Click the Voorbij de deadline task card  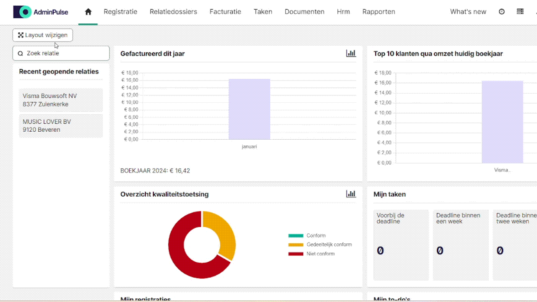[401, 245]
